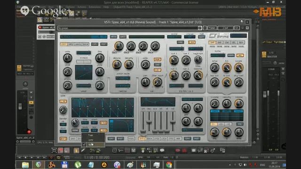Click the shaper drive knob
This screenshot has height=169, width=301.
click(x=214, y=68)
